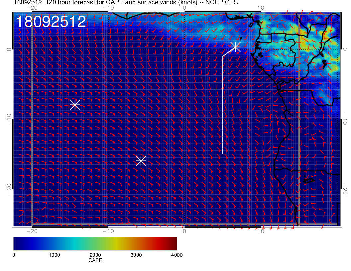Click the asterisk marker in the lower-center ocean
Viewport: 351px width, 271px height.
[x=141, y=161]
